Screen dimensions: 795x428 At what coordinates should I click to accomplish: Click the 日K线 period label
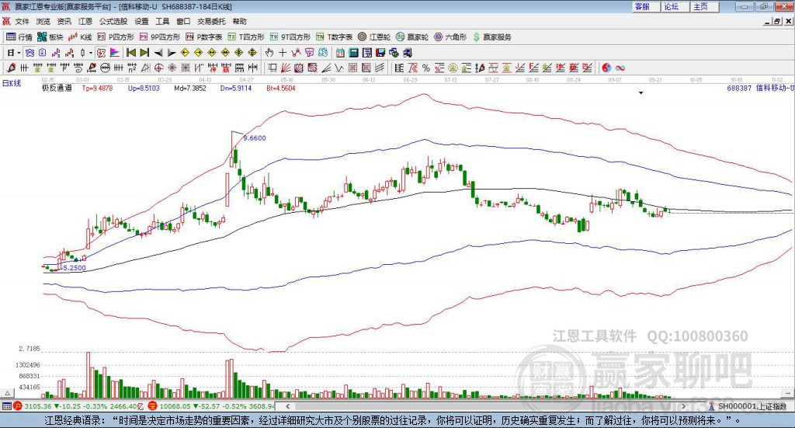coord(12,83)
